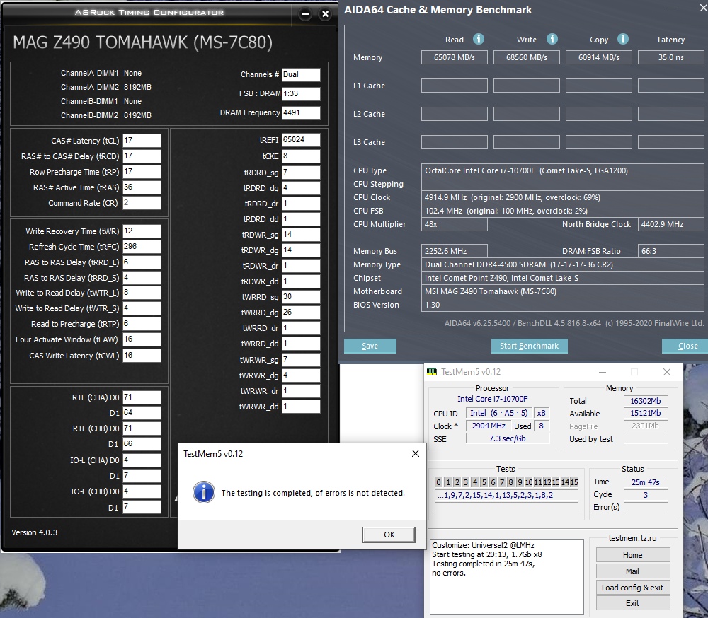The width and height of the screenshot is (708, 618).
Task: Minimize the AIDA64 benchmark window
Action: [x=671, y=8]
